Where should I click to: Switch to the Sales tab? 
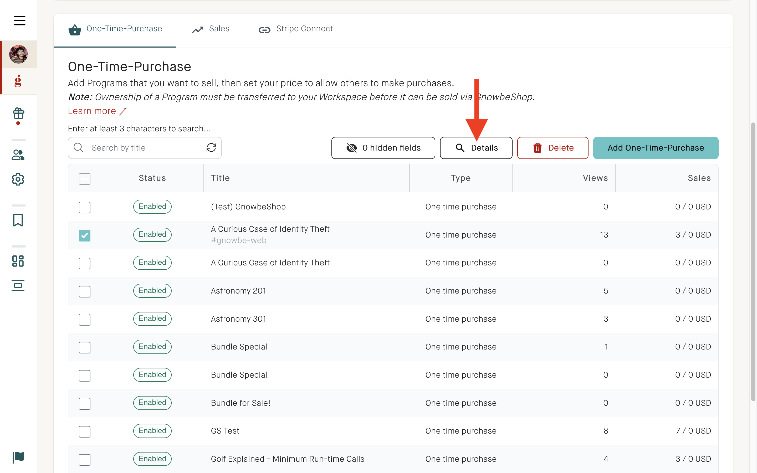pyautogui.click(x=211, y=29)
